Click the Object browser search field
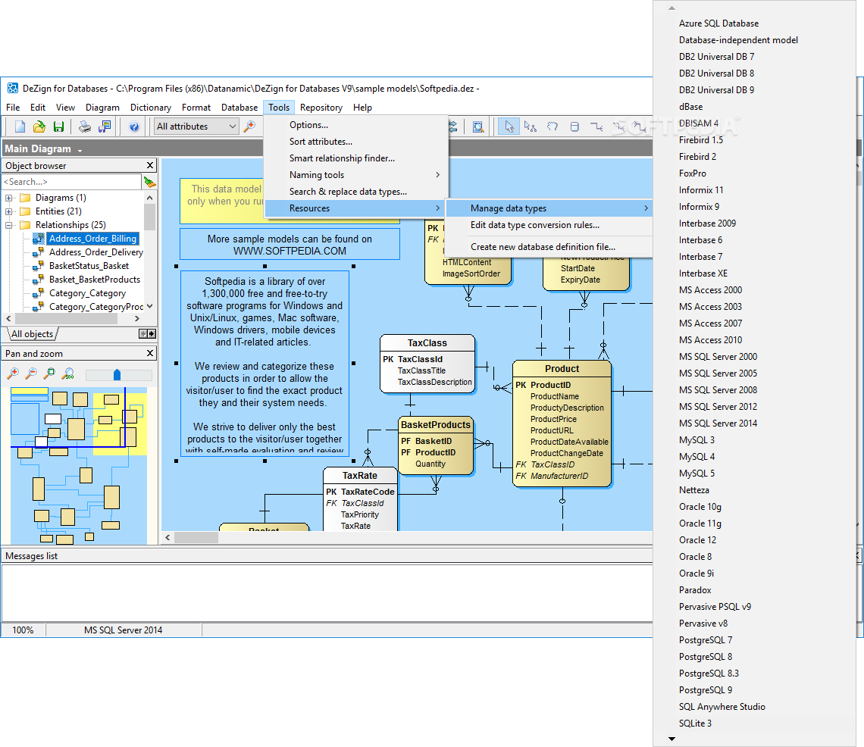The width and height of the screenshot is (864, 747). point(72,182)
